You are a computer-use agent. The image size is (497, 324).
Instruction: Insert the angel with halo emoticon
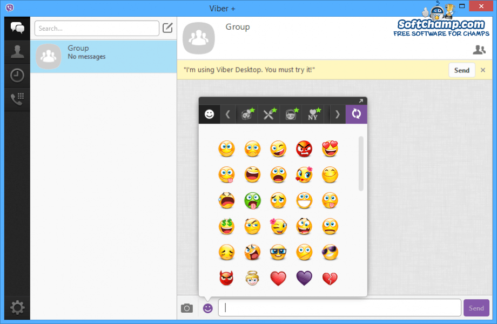pos(252,278)
